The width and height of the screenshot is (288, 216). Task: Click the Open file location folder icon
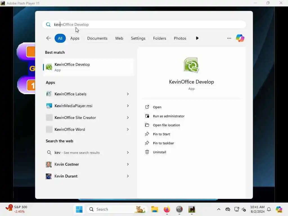147,125
